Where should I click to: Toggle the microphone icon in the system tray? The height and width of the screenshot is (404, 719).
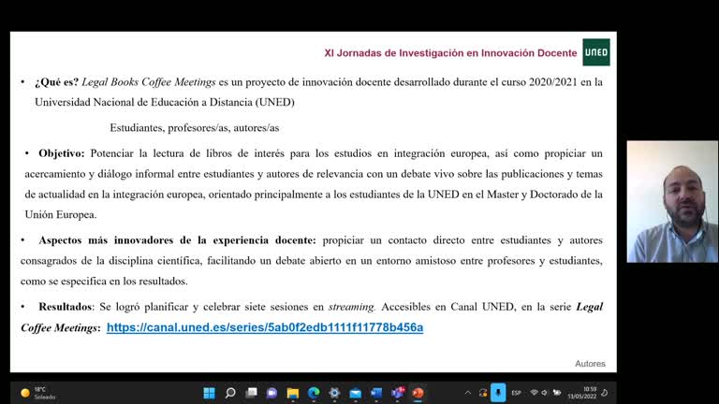click(499, 393)
